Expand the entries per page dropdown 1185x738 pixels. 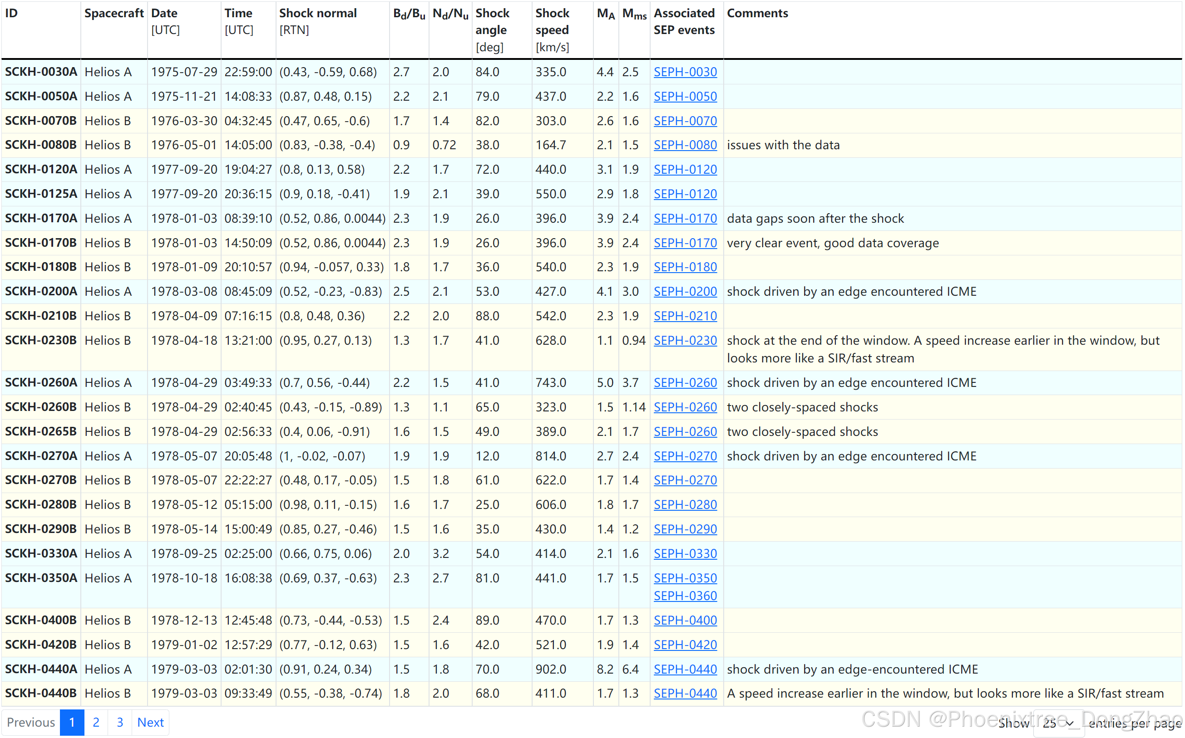coord(1058,723)
